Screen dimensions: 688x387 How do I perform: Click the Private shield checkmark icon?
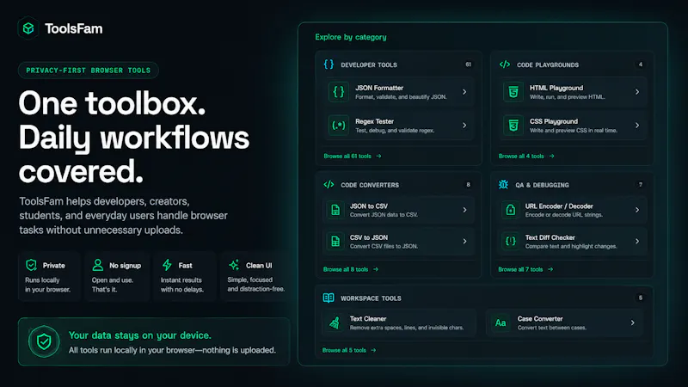click(31, 265)
